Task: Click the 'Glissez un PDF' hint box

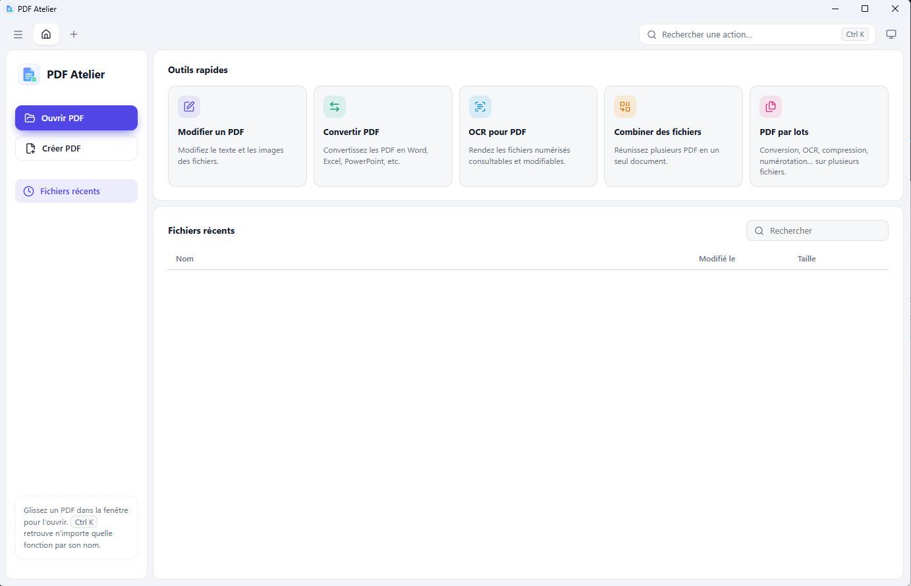Action: click(x=76, y=527)
